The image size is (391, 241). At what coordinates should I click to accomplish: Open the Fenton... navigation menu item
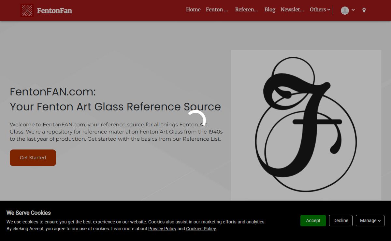click(x=217, y=10)
